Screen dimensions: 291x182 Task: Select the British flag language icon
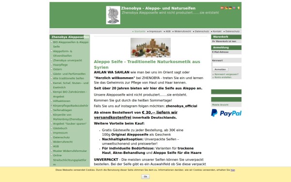[234, 8]
